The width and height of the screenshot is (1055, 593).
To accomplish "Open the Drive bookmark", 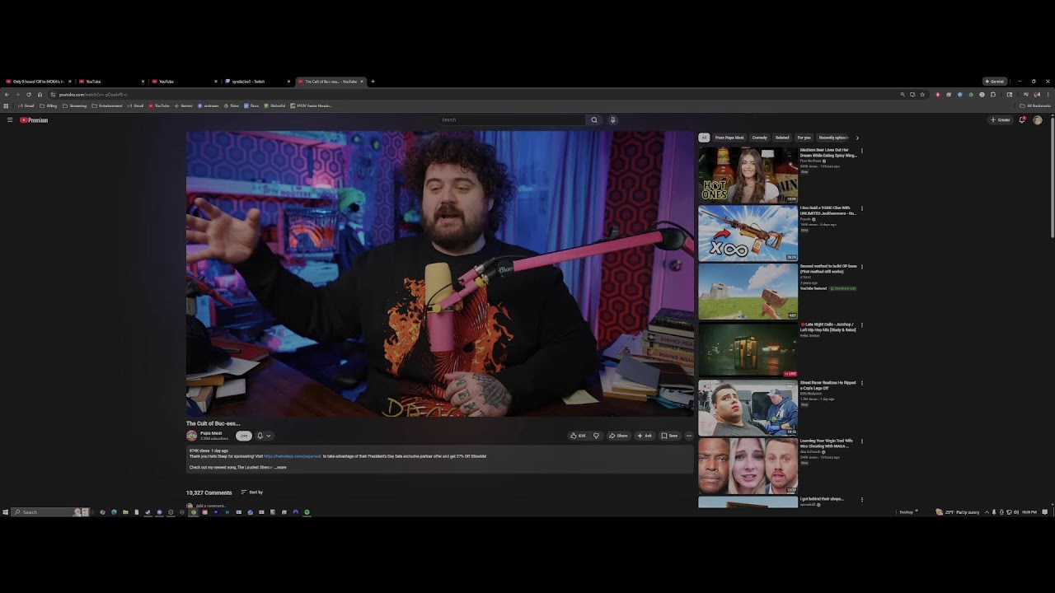I will (232, 106).
